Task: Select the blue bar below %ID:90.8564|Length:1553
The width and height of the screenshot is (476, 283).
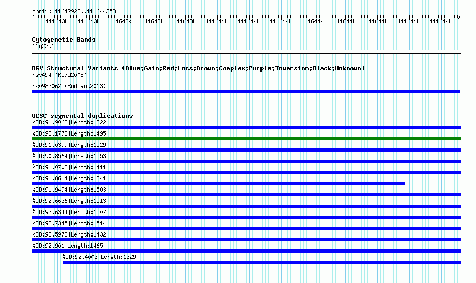Action: coord(246,161)
